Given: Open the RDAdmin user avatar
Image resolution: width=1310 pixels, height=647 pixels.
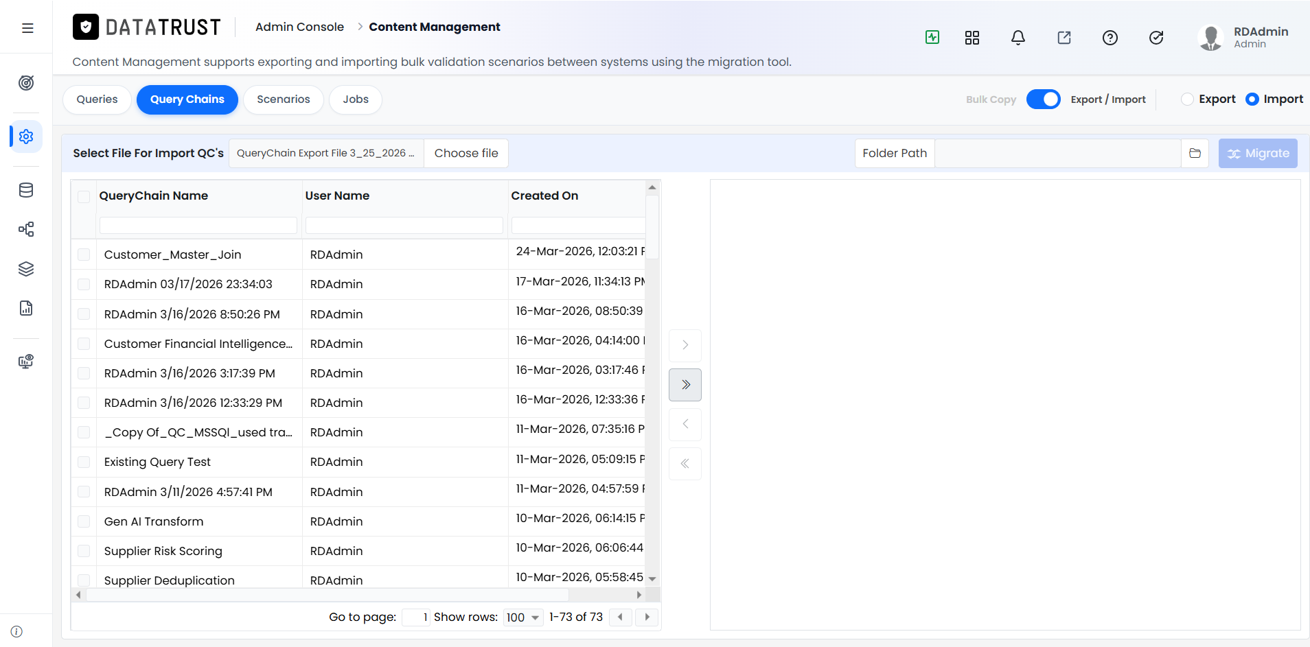Looking at the screenshot, I should 1211,38.
